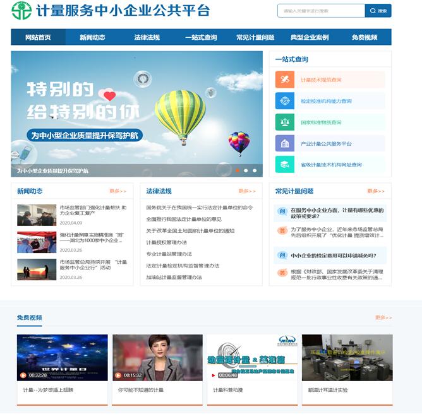Image resolution: width=422 pixels, height=419 pixels.
Task: Open 加油站计量监督管理办法
Action: (x=174, y=277)
